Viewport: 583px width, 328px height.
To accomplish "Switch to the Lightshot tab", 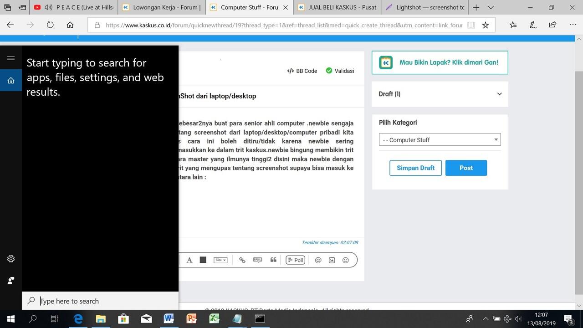I will click(425, 7).
